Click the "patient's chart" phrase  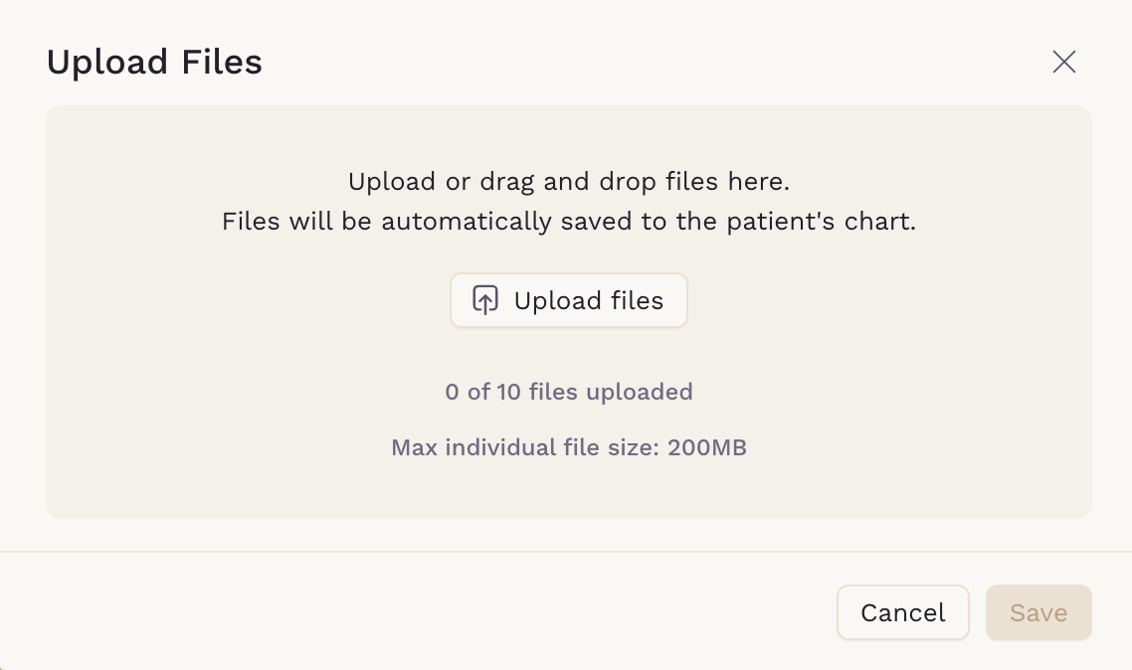click(821, 222)
